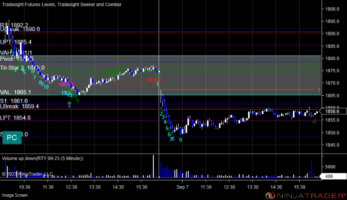Select the R1: 1892.2 level label
The image size is (347, 200).
[x=14, y=25]
